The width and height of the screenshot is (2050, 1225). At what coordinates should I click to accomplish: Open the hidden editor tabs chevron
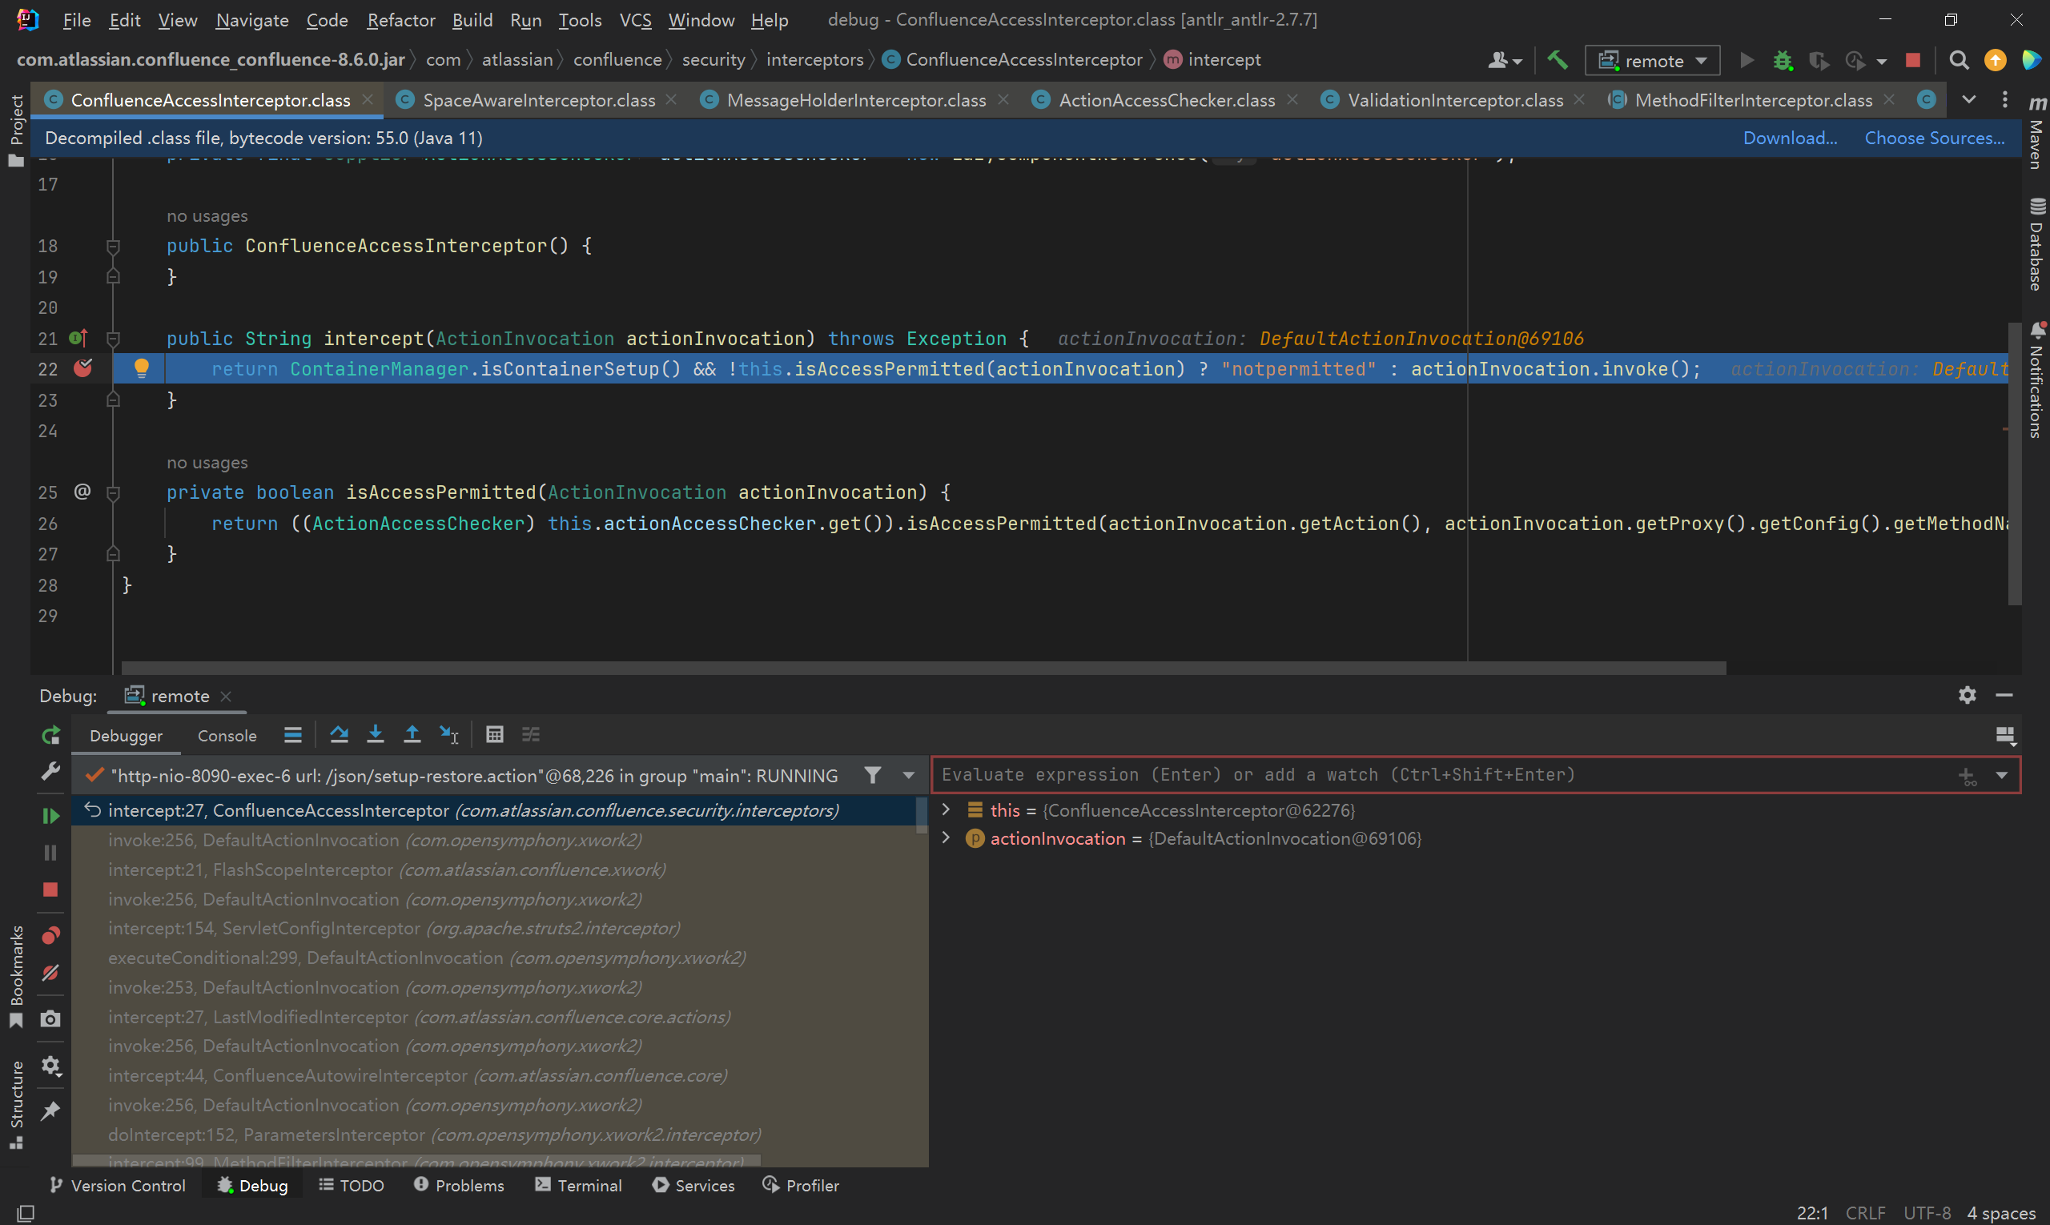click(1969, 100)
